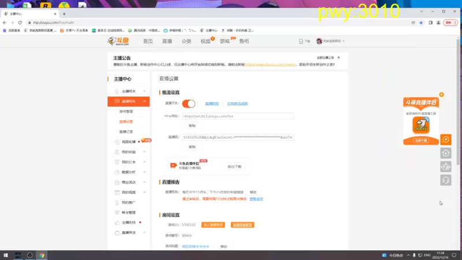This screenshot has height=260, width=462.
Task: Open the Windows Start menu
Action: point(5,255)
